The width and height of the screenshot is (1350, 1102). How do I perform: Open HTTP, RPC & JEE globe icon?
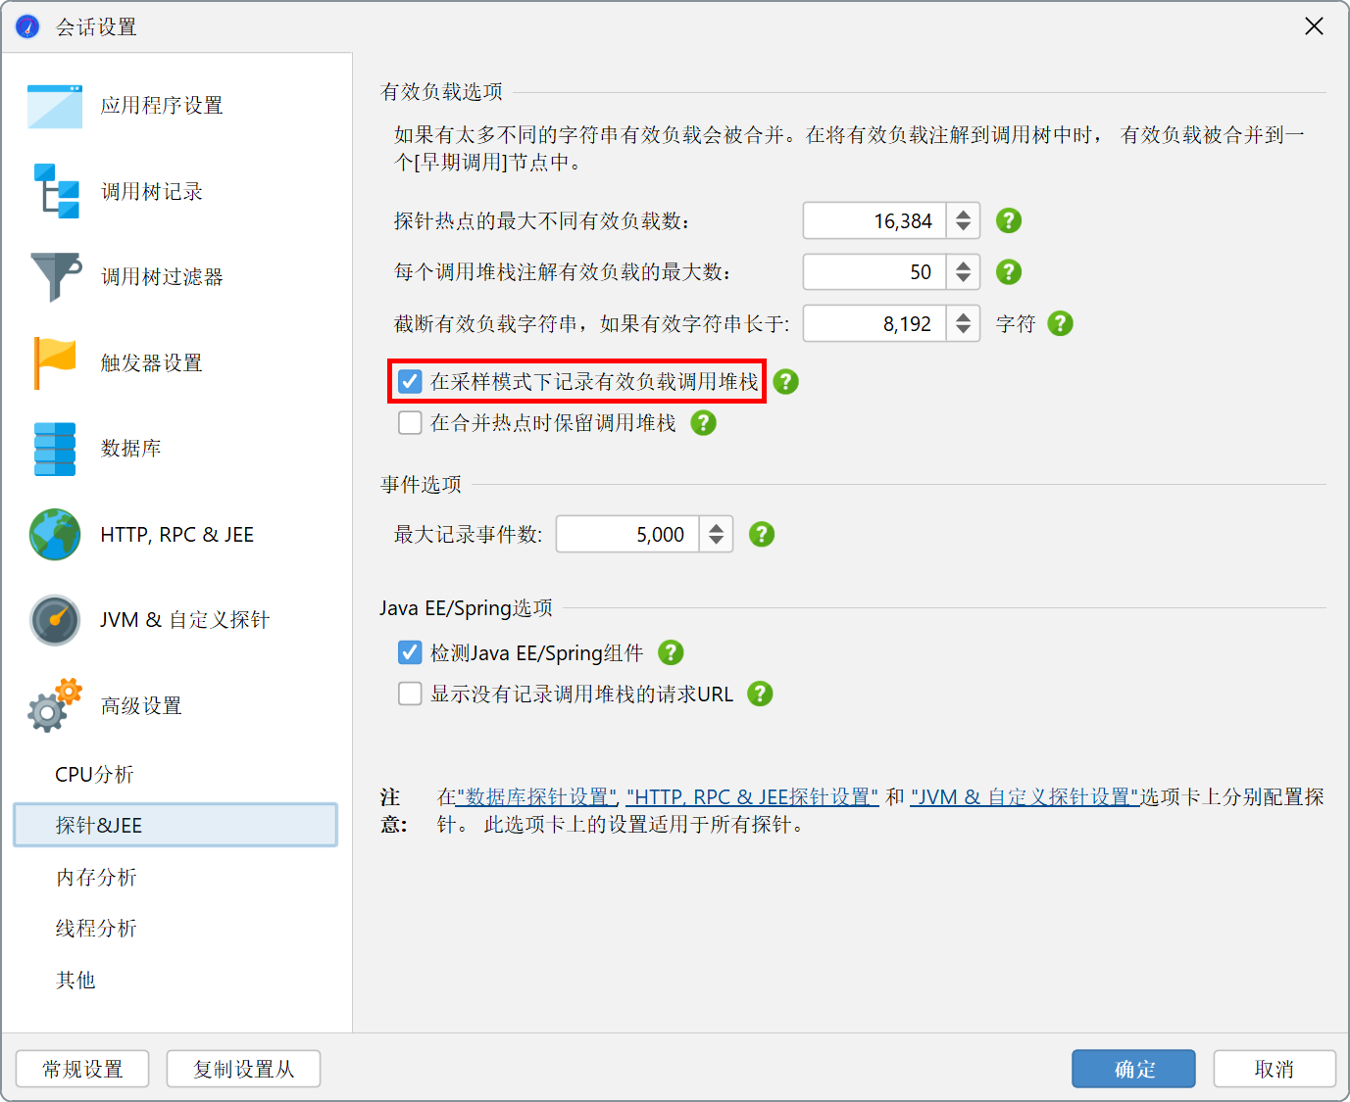point(55,535)
